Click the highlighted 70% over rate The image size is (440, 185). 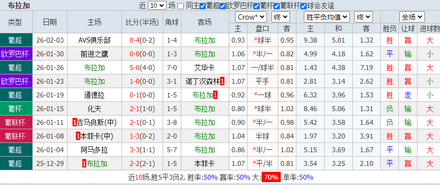[271, 177]
